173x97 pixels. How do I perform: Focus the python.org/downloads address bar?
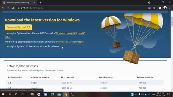[x=82, y=8]
